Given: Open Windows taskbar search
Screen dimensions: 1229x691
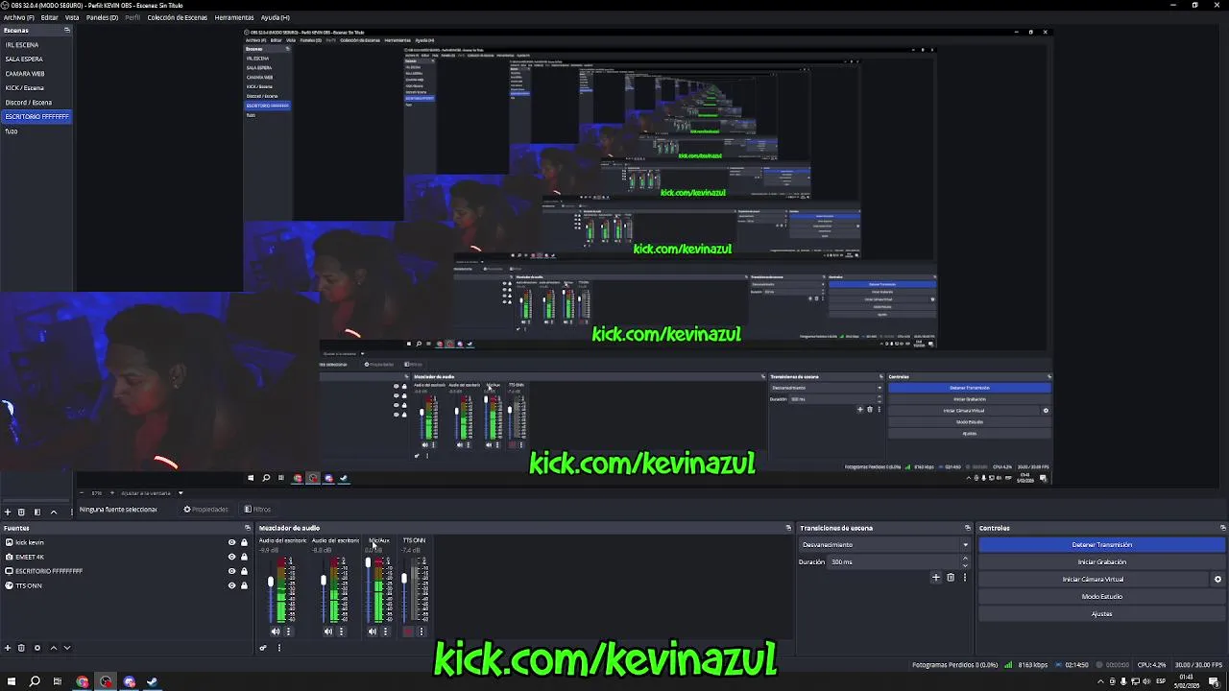Looking at the screenshot, I should pyautogui.click(x=35, y=682).
